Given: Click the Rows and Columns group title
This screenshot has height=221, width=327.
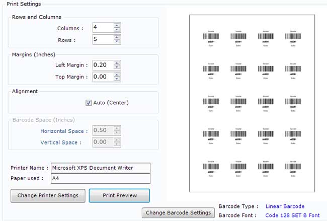Looking at the screenshot, I should click(37, 17).
